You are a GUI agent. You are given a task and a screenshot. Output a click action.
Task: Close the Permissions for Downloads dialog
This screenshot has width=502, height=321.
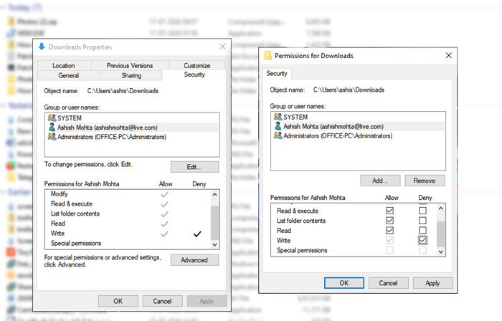[449, 55]
